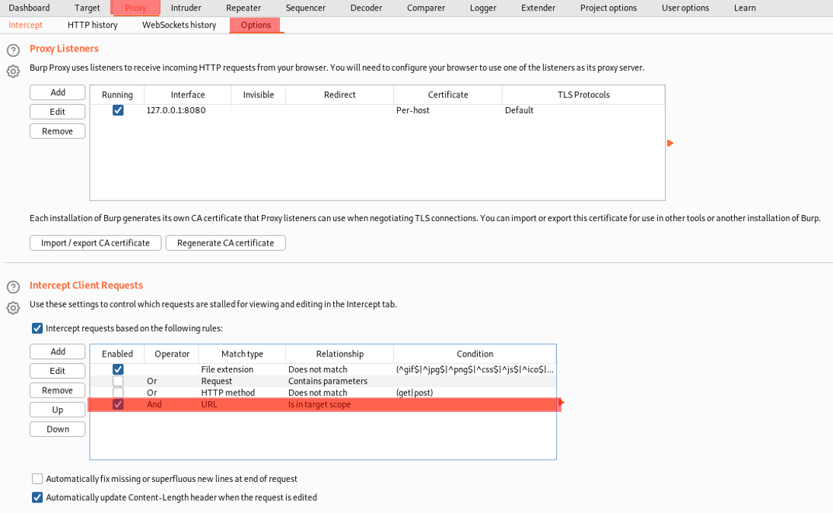Open the Logger tab
This screenshot has height=513, width=833.
pyautogui.click(x=483, y=8)
